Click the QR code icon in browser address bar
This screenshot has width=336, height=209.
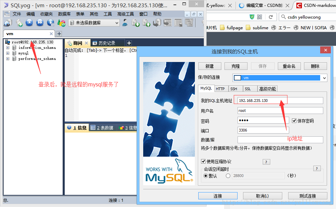coord(260,17)
